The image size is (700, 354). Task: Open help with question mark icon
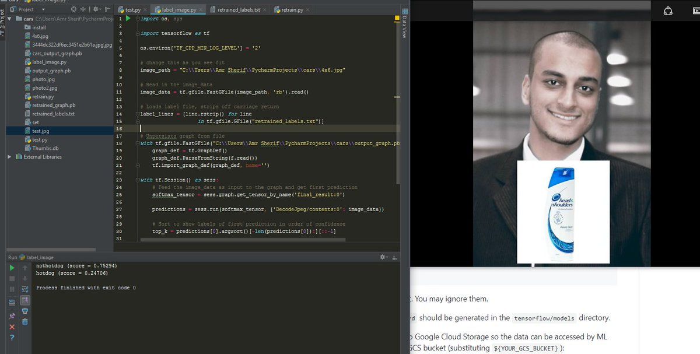(12, 338)
